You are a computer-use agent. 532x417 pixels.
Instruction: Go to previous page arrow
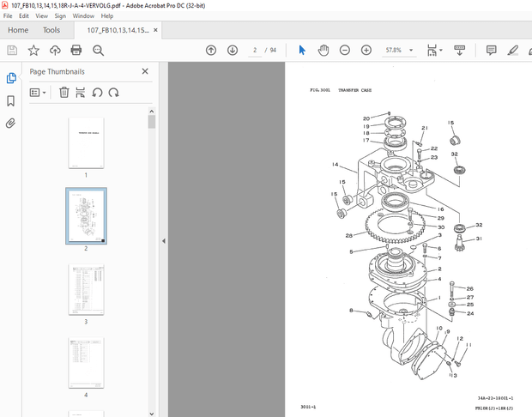tap(211, 51)
